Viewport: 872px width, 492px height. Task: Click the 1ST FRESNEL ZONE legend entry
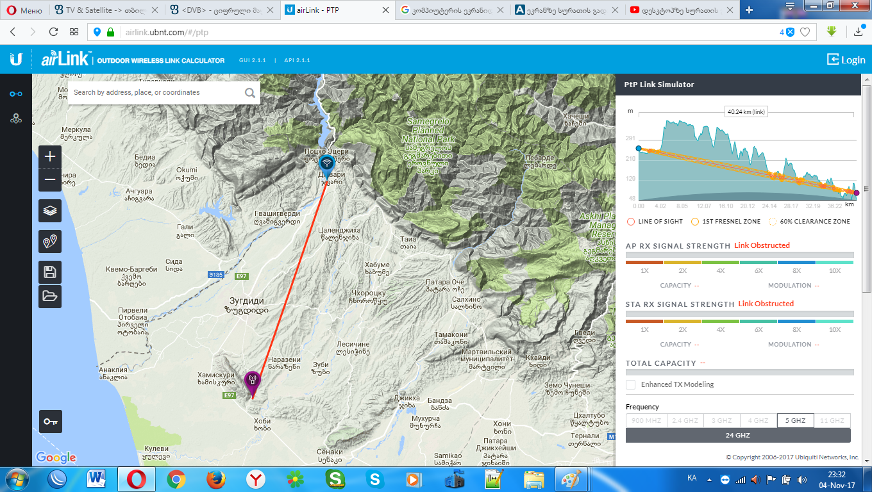726,222
